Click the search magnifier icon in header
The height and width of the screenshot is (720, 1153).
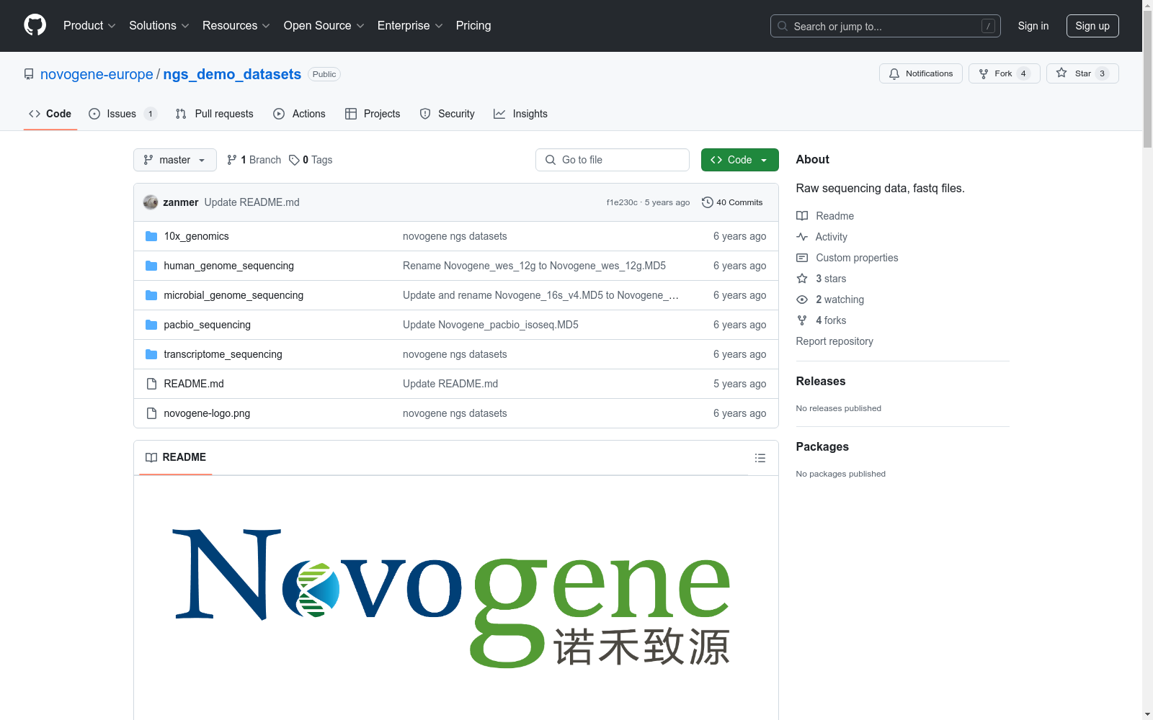pos(783,26)
